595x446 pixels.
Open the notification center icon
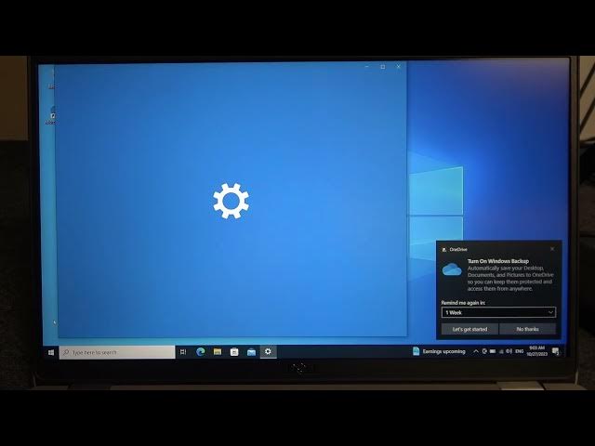(x=556, y=351)
